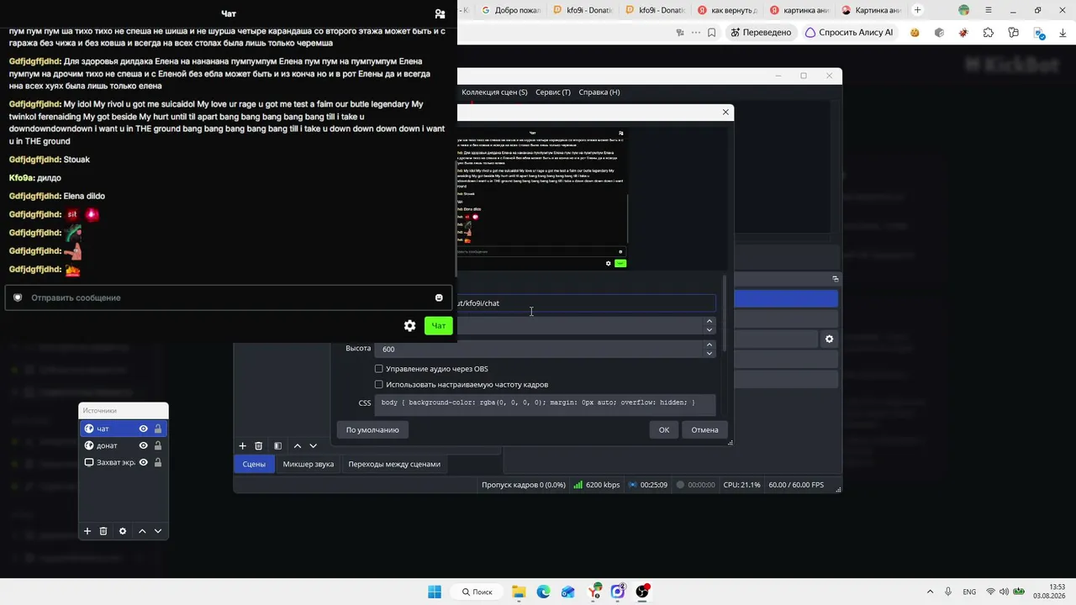Toggle visibility of чат source

click(x=144, y=429)
